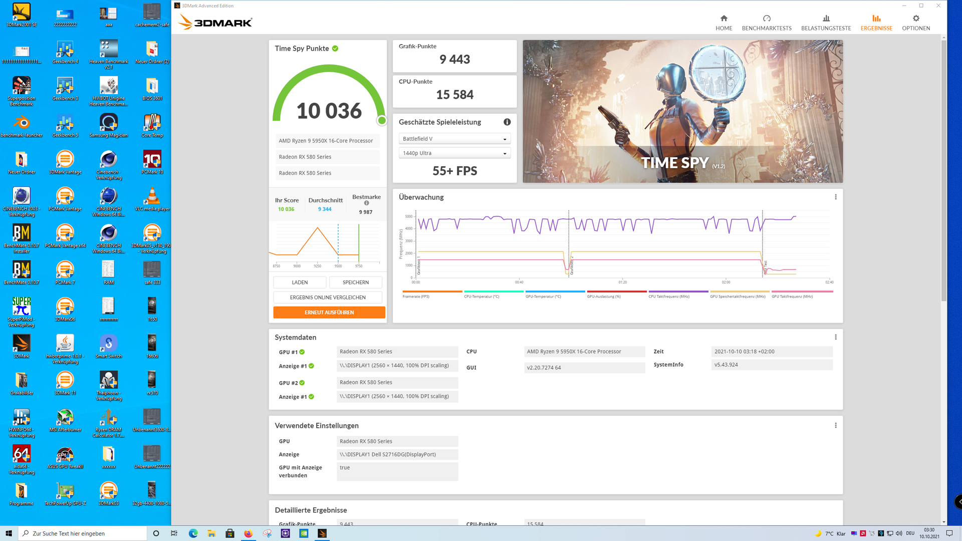This screenshot has width=962, height=541.
Task: Click the Bestmarke info icon
Action: [366, 203]
